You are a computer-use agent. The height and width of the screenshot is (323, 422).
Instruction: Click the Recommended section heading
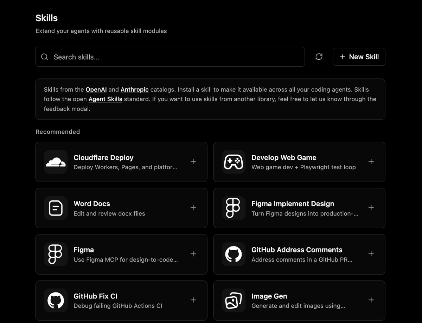pos(58,132)
